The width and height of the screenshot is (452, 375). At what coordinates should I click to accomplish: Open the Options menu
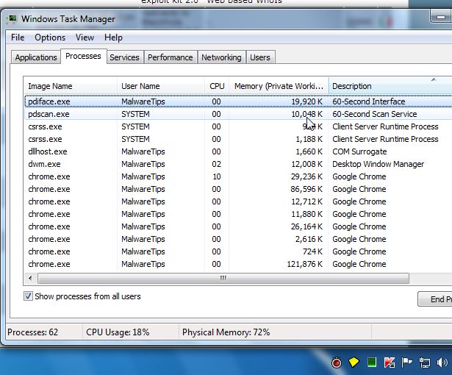coord(50,37)
